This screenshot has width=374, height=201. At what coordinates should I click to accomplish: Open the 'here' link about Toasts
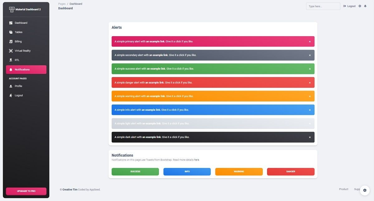tap(196, 159)
